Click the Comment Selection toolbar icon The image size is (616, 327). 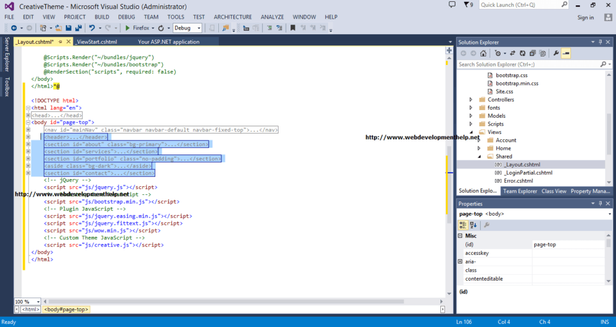point(269,28)
